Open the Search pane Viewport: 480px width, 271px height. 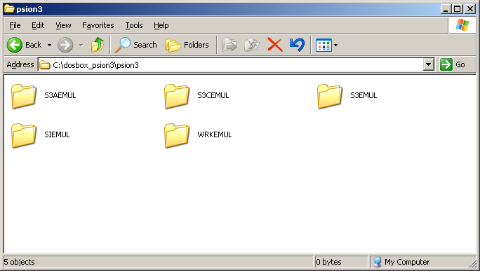point(135,45)
